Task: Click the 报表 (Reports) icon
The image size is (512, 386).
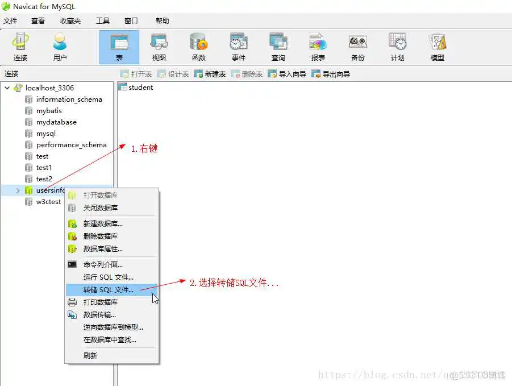Action: 318,45
